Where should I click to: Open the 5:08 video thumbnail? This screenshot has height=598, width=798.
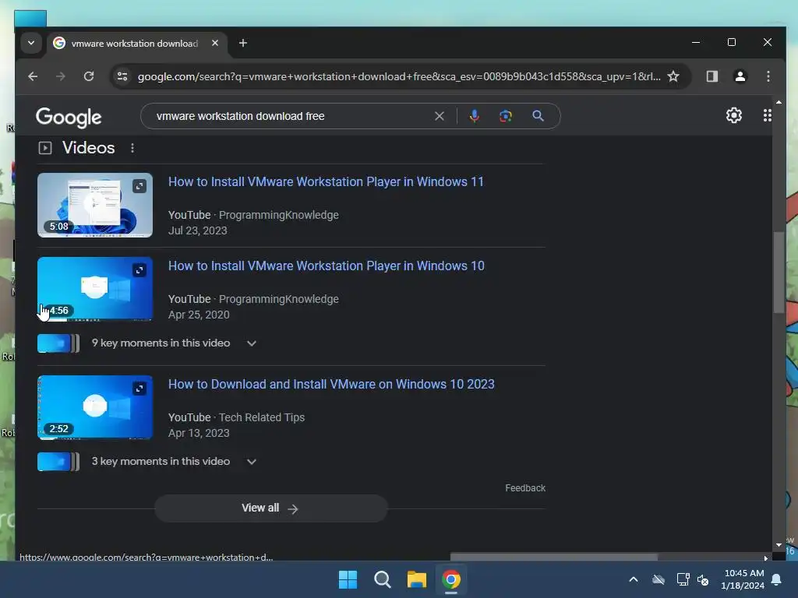94,205
